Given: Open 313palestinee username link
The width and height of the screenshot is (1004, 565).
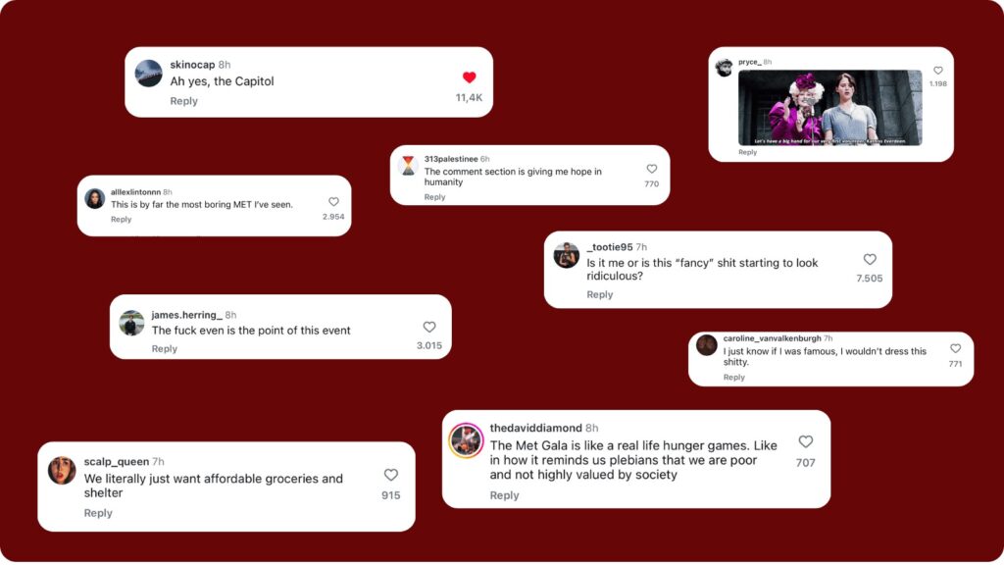Looking at the screenshot, I should 451,159.
